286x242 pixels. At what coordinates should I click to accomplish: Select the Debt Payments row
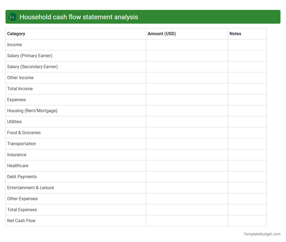coord(22,177)
